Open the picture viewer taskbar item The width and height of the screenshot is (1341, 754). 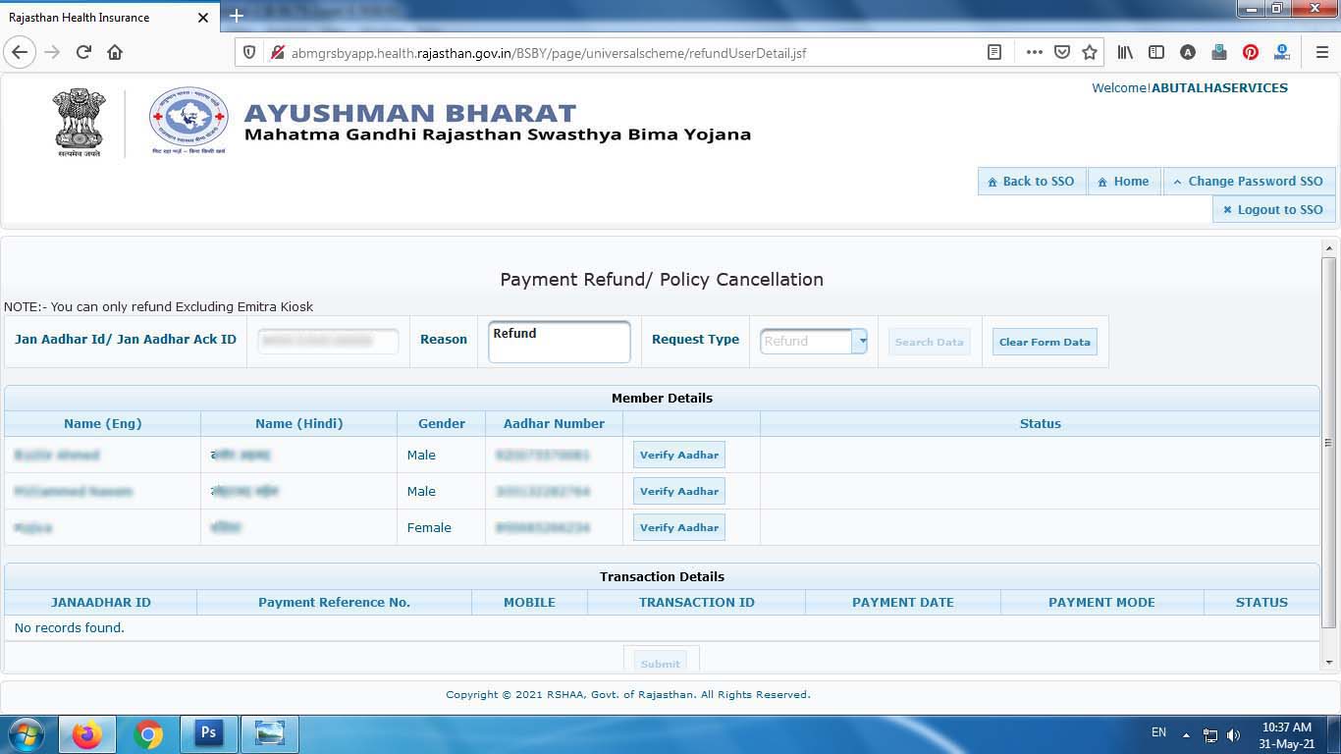269,733
